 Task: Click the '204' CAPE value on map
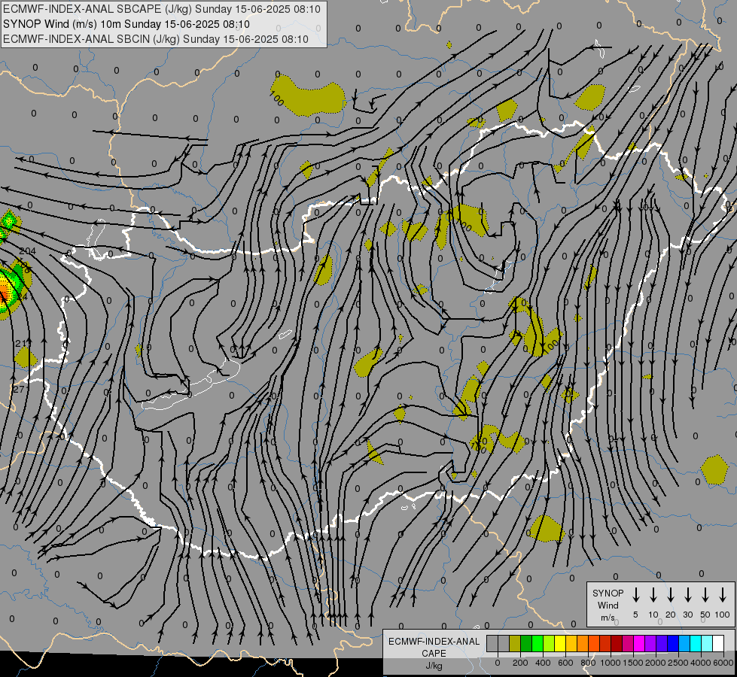27,251
